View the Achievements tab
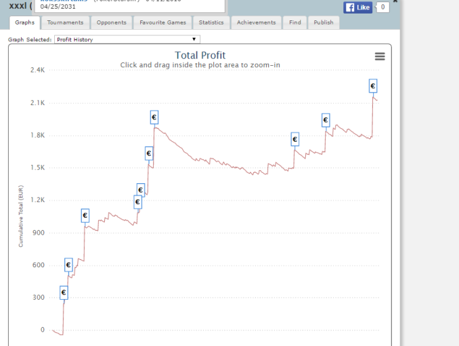The height and width of the screenshot is (346, 459). 257,22
